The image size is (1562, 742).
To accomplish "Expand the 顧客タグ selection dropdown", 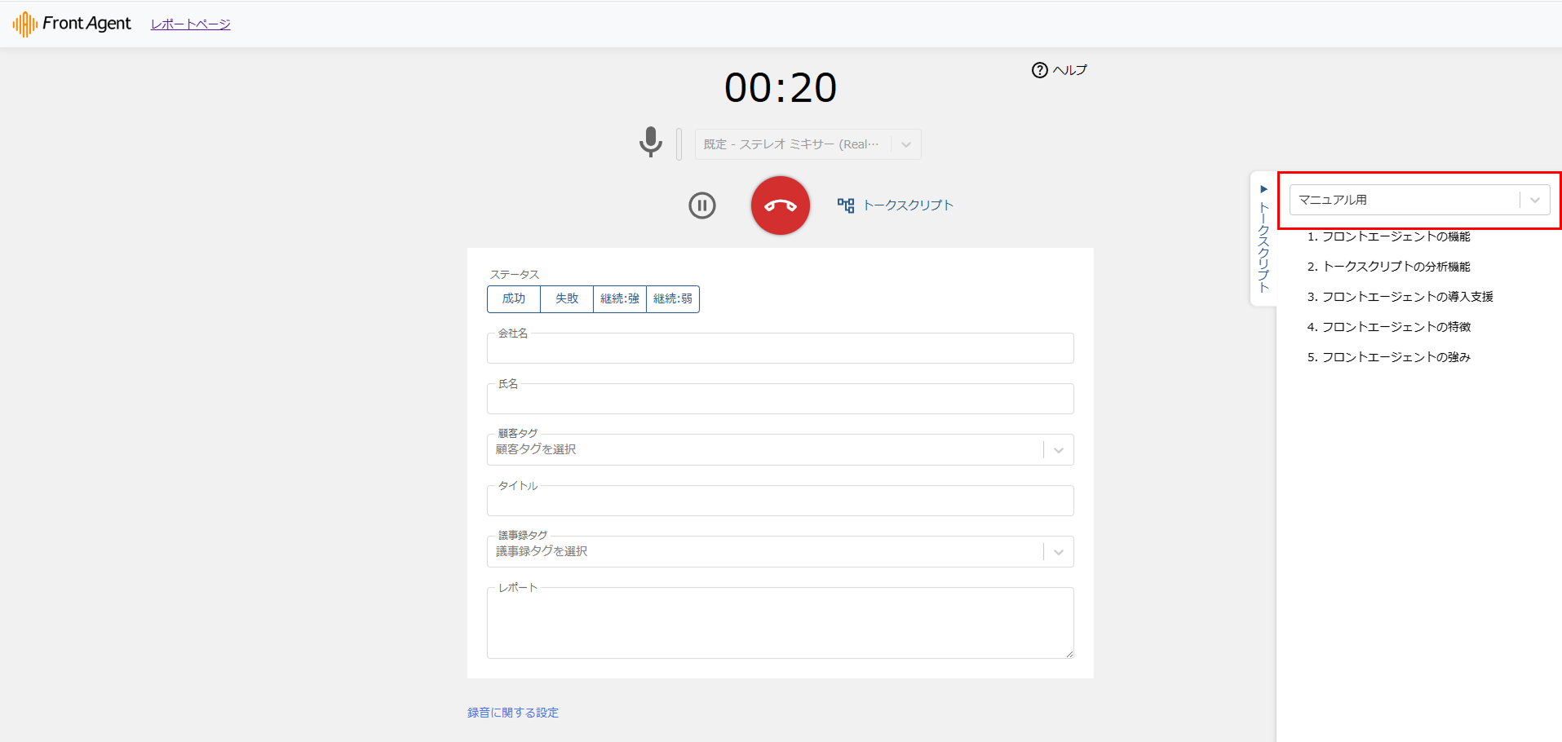I will point(1058,450).
